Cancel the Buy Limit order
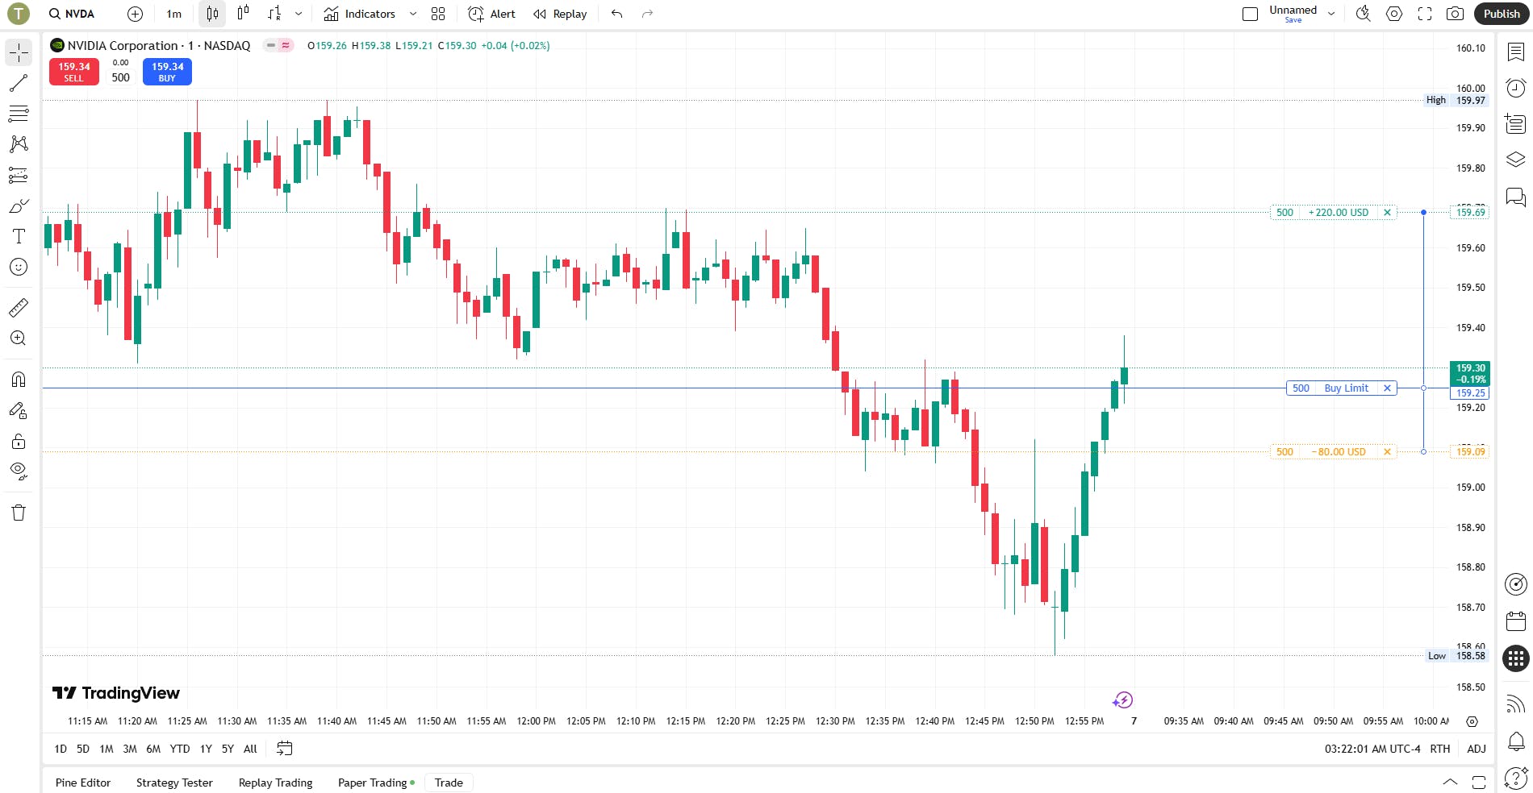Screen dimensions: 1533x793 (1387, 388)
